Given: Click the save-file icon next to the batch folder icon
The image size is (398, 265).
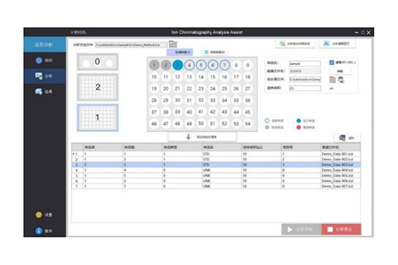Looking at the screenshot, I should (x=341, y=79).
